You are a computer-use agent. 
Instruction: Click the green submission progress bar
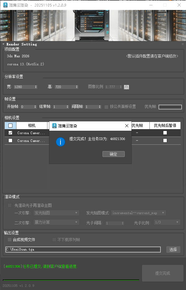coord(71,280)
